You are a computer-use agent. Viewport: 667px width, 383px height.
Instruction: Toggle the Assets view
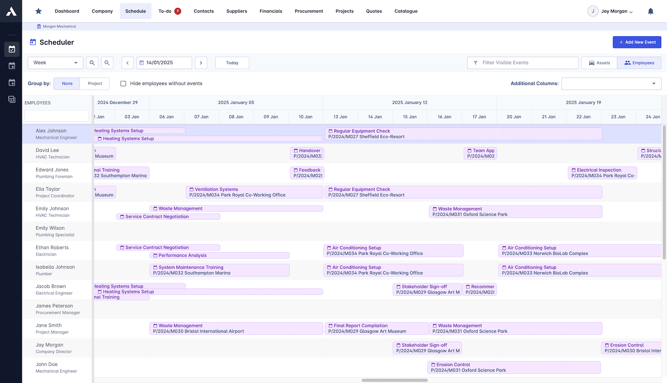tap(599, 63)
